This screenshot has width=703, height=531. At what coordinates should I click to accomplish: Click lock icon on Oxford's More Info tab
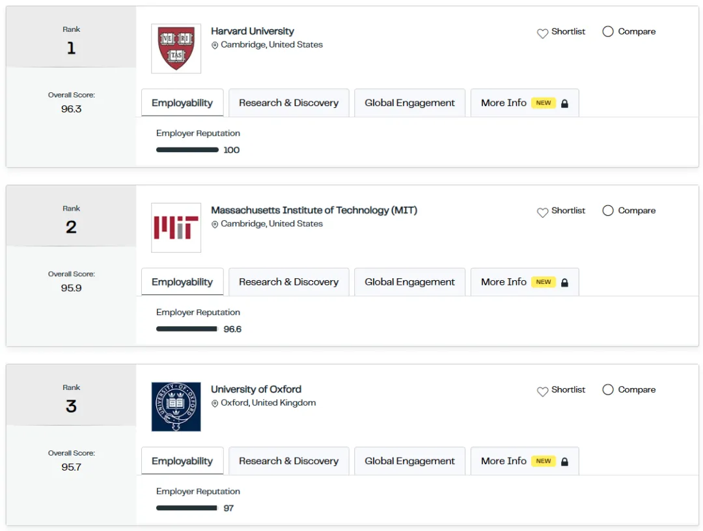pos(564,461)
